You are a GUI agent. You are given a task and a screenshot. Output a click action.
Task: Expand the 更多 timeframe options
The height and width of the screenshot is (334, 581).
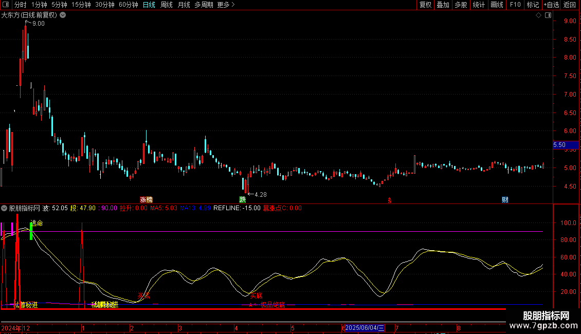(x=226, y=5)
